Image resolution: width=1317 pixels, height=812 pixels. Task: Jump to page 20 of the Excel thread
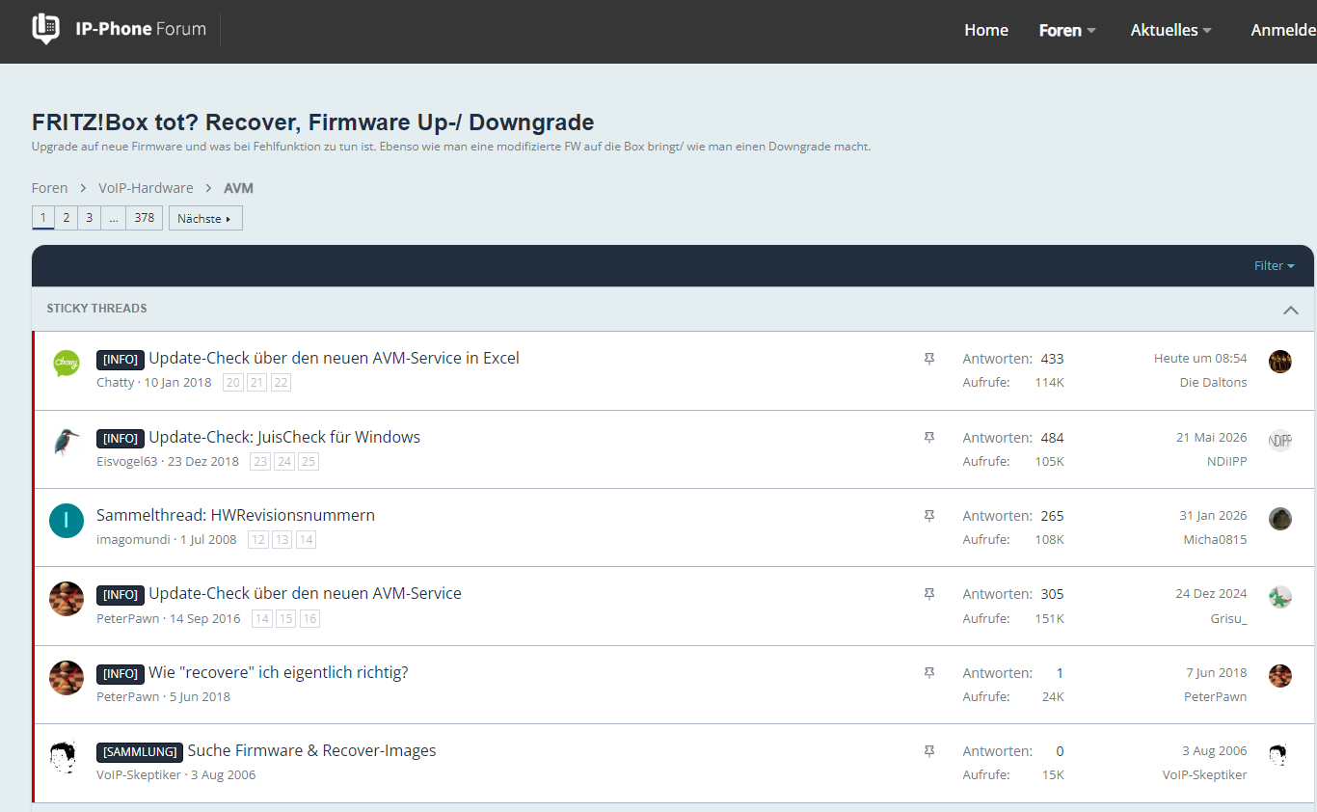pos(232,383)
